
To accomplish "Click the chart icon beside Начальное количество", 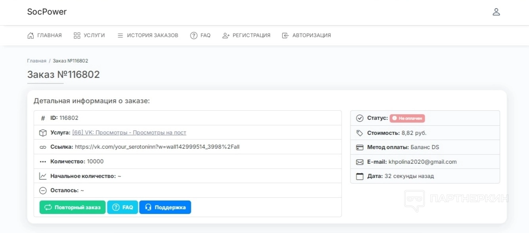I will [x=43, y=176].
